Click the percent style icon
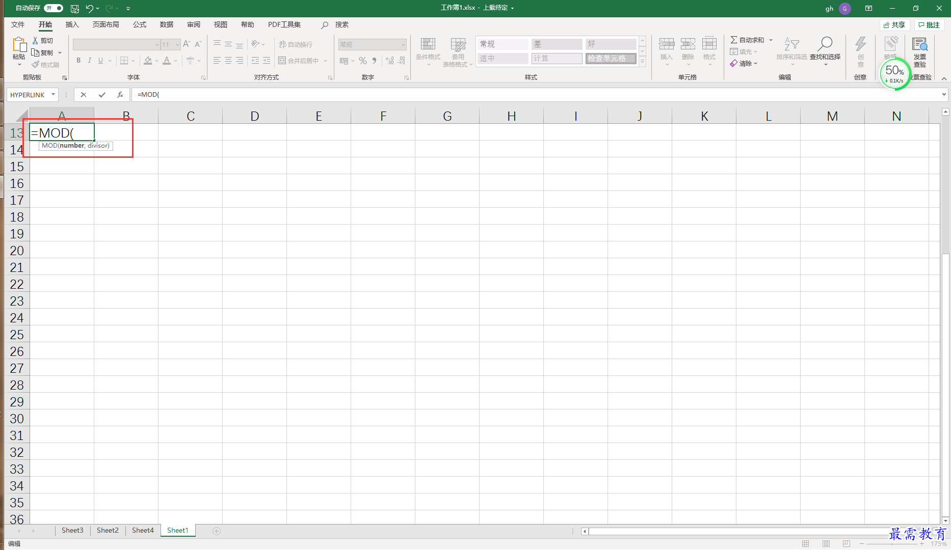The image size is (951, 550). tap(363, 61)
